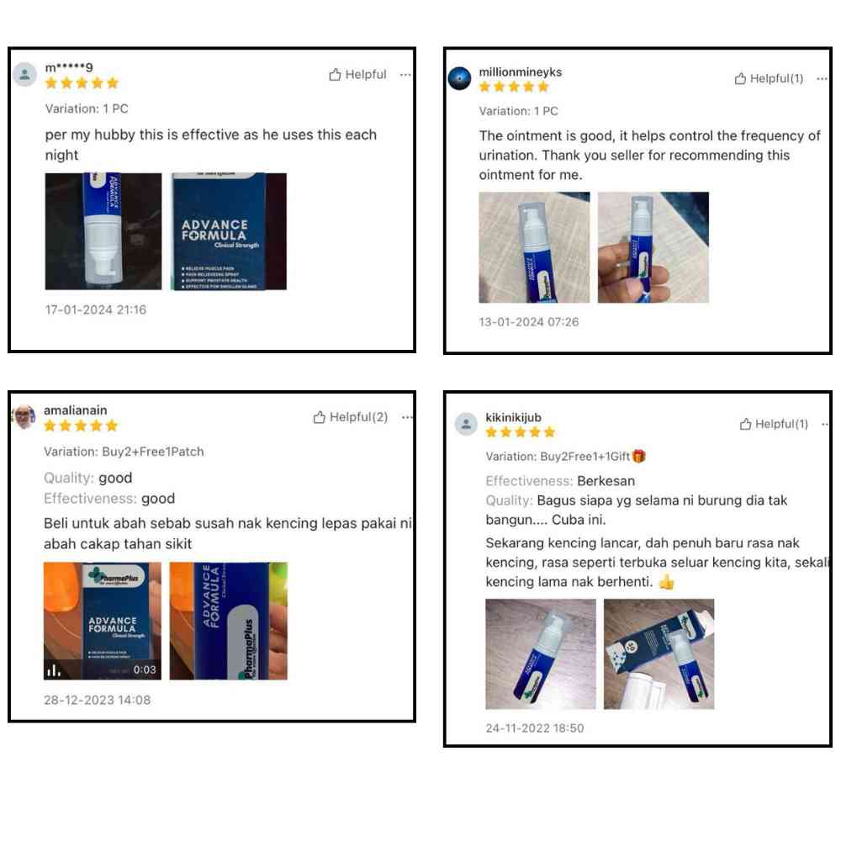Open the three-dot menu on the kikinikijub review

[825, 424]
